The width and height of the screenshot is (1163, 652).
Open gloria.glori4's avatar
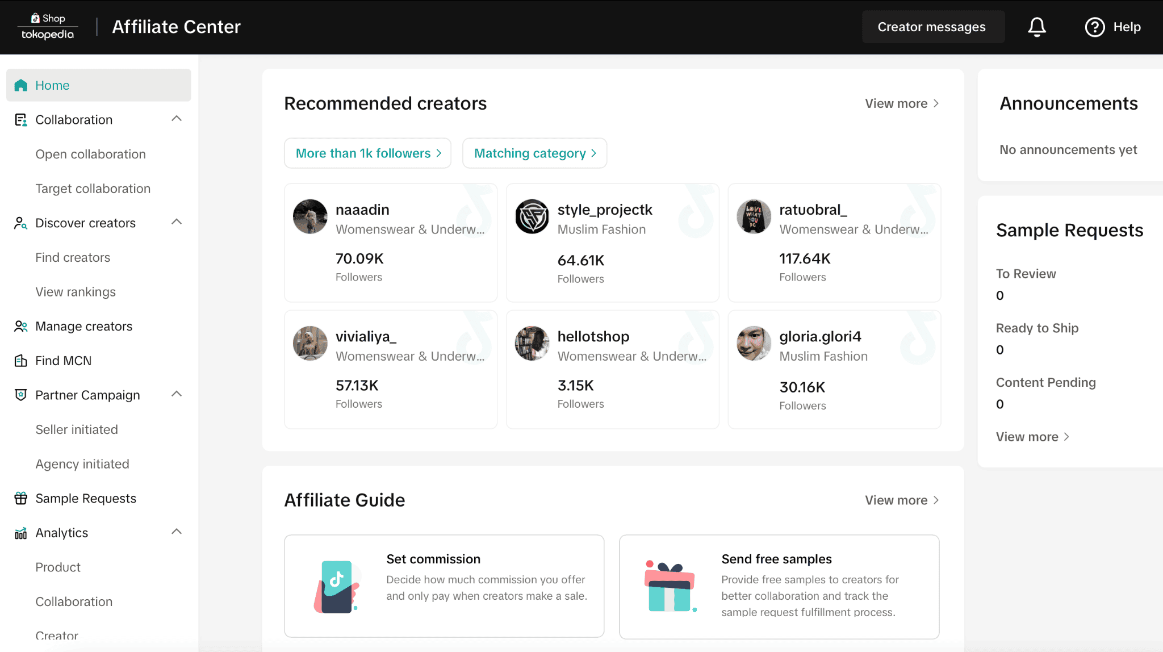(x=754, y=343)
